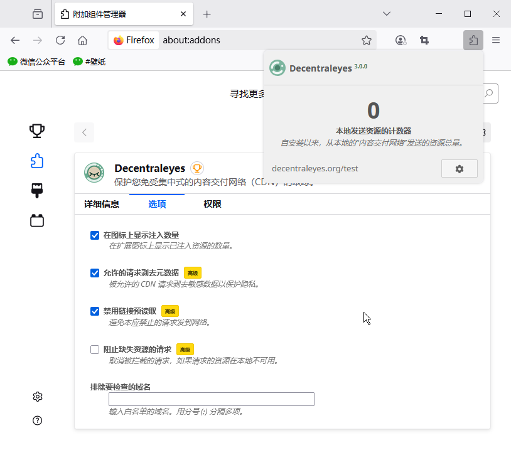Select Extensions puzzle in sidebar
This screenshot has width=511, height=455.
coord(37,161)
